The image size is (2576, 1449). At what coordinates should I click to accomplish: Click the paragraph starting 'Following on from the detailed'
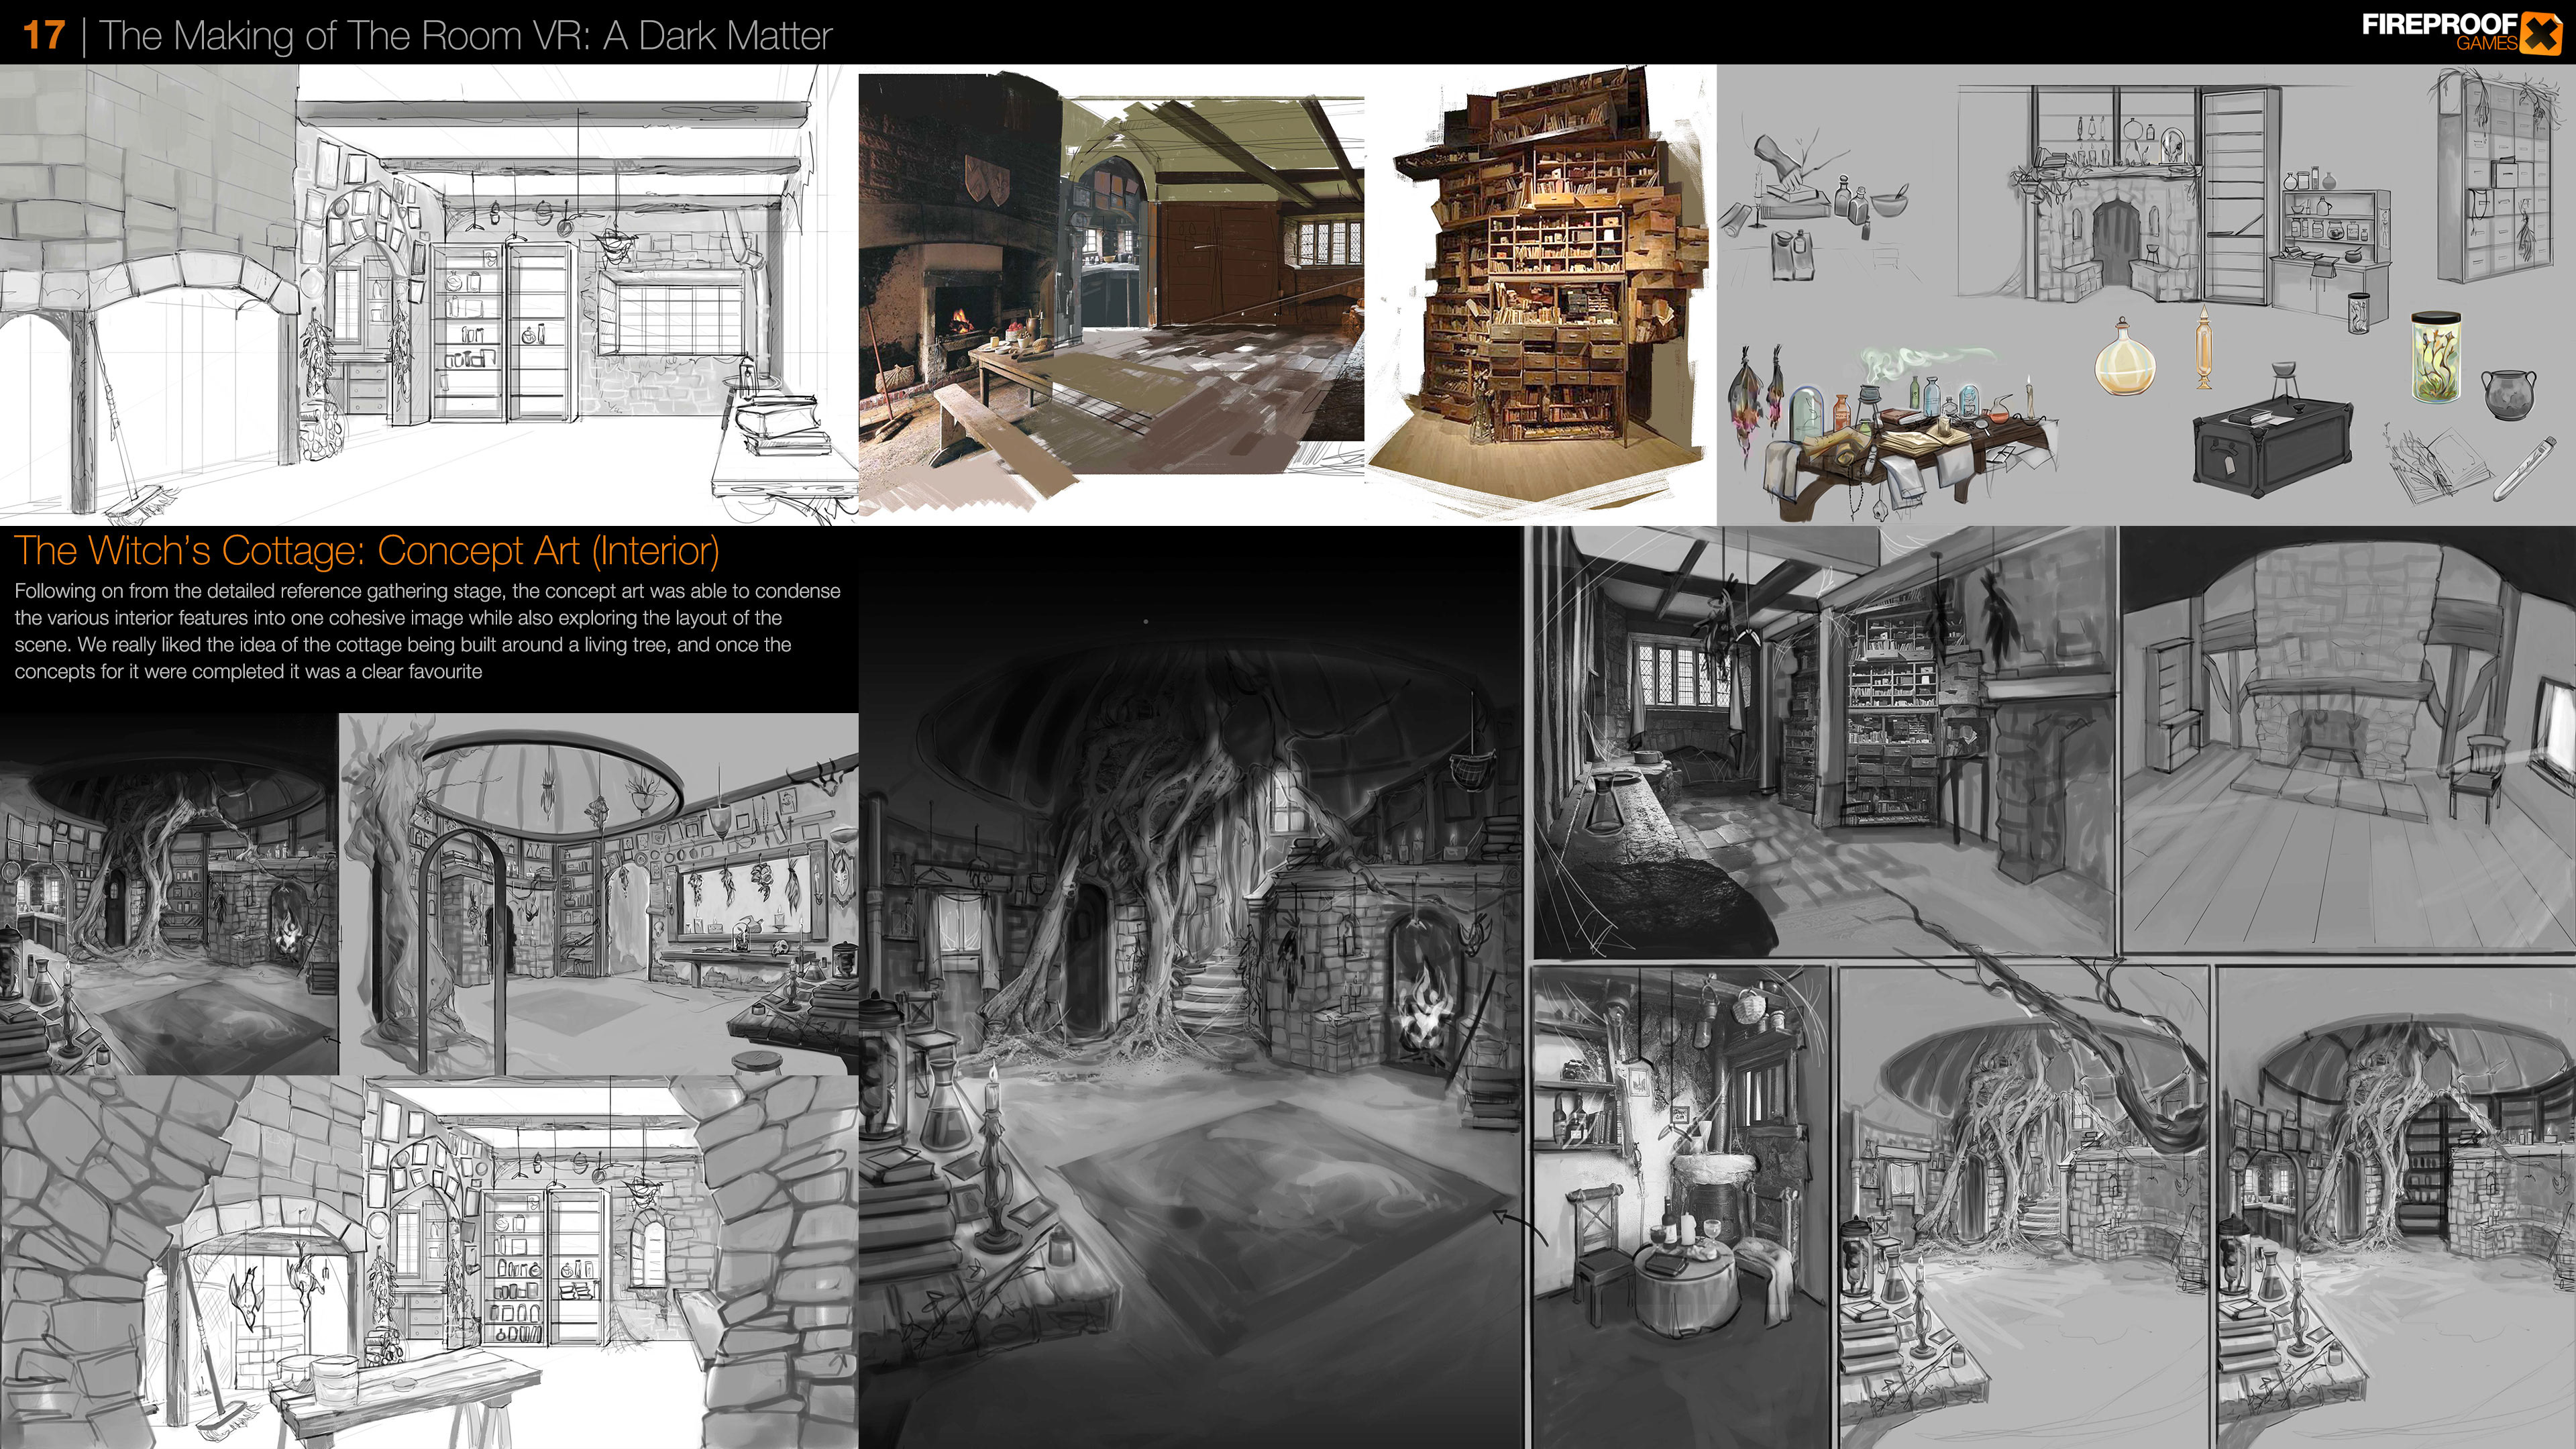427,631
